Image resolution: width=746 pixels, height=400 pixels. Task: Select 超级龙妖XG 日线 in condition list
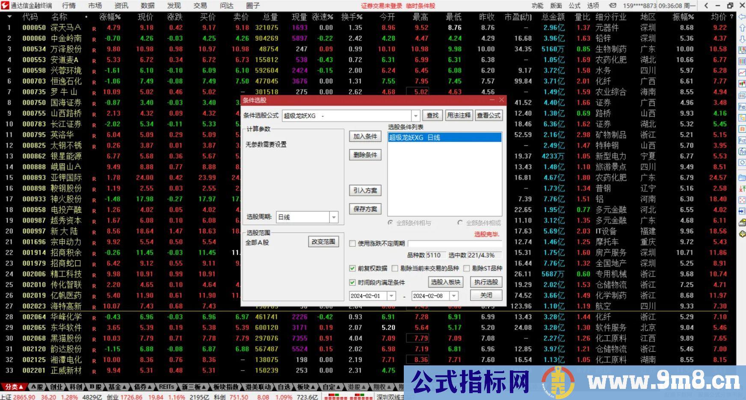coord(445,138)
